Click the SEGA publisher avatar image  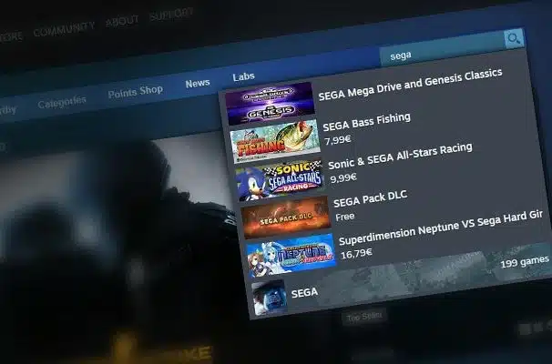[x=270, y=298]
